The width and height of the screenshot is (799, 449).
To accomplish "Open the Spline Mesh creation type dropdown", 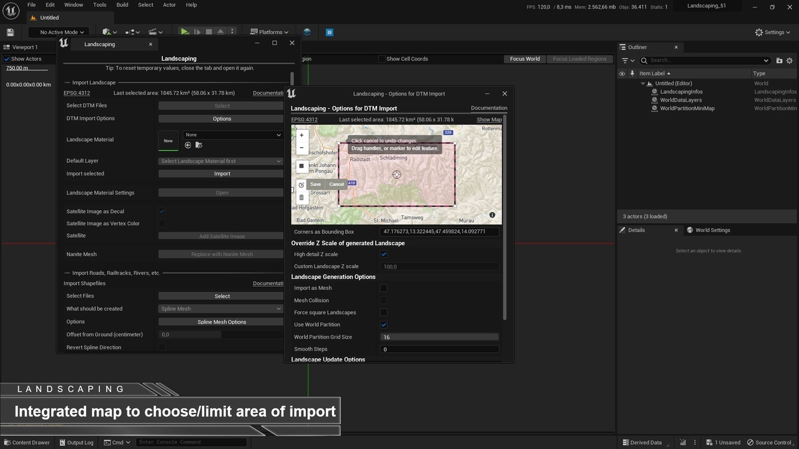I will tap(221, 309).
